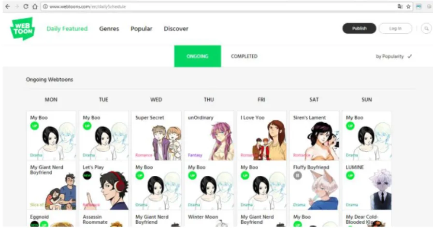Click Romance genre label on Super Secret
433x228 pixels.
(x=144, y=155)
